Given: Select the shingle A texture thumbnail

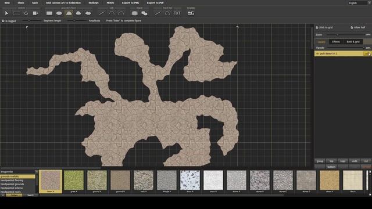Looking at the screenshot, I should [x=167, y=181].
